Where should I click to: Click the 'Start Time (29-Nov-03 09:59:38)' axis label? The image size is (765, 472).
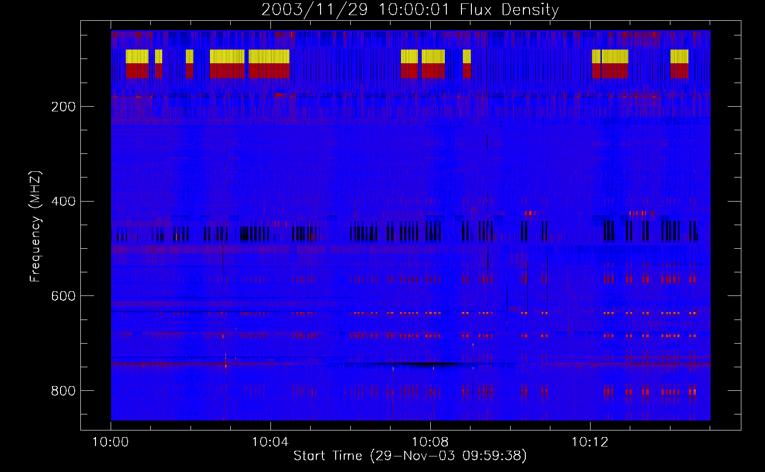[410, 456]
